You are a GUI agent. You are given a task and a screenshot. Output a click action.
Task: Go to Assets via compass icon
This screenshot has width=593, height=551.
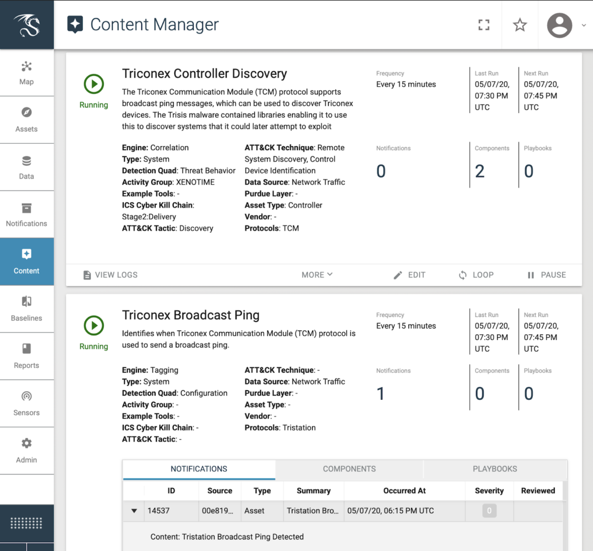click(x=27, y=112)
